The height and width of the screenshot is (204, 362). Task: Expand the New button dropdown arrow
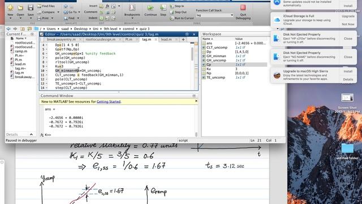tap(10, 18)
